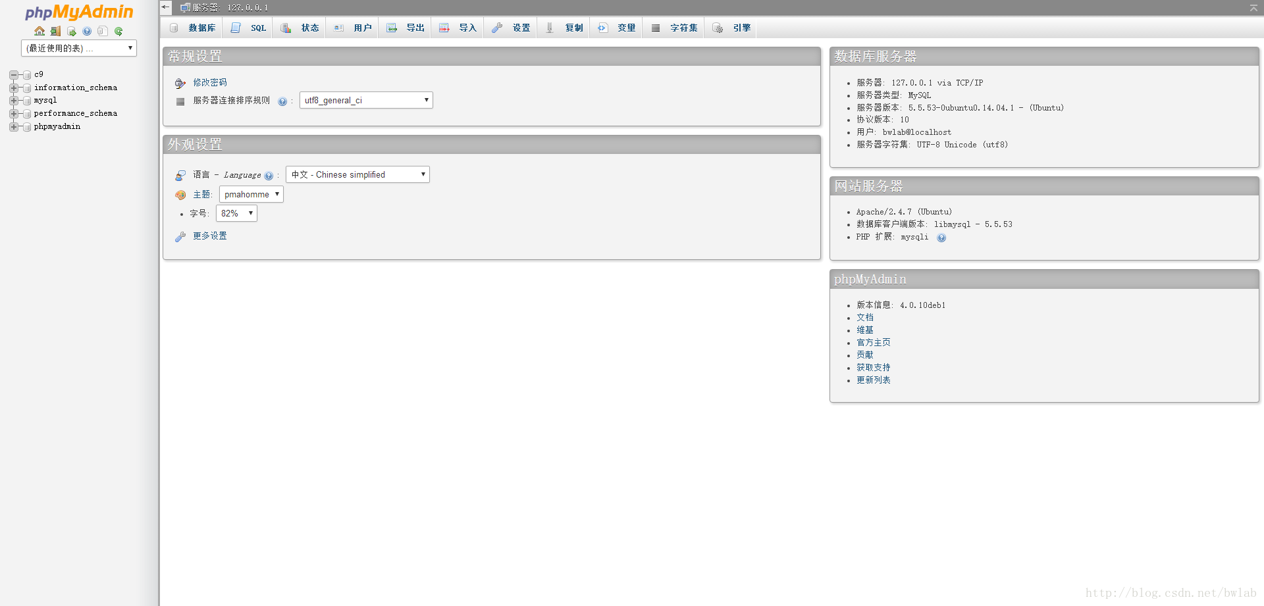1264x606 pixels.
Task: Open phpMyAdmin documentation help icon in sidebar
Action: [x=87, y=31]
